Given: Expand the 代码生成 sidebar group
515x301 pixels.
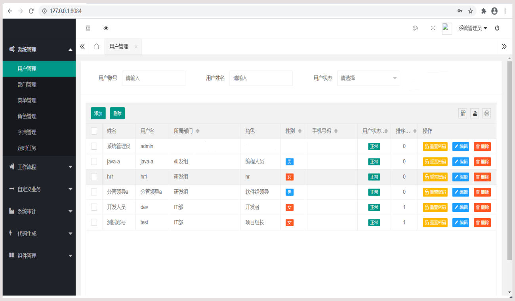Looking at the screenshot, I should coord(39,234).
